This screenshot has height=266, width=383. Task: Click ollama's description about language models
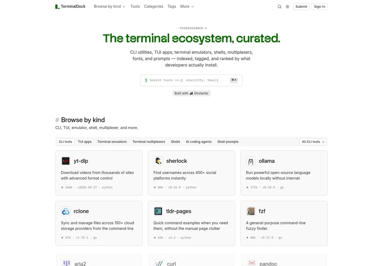[x=278, y=175]
